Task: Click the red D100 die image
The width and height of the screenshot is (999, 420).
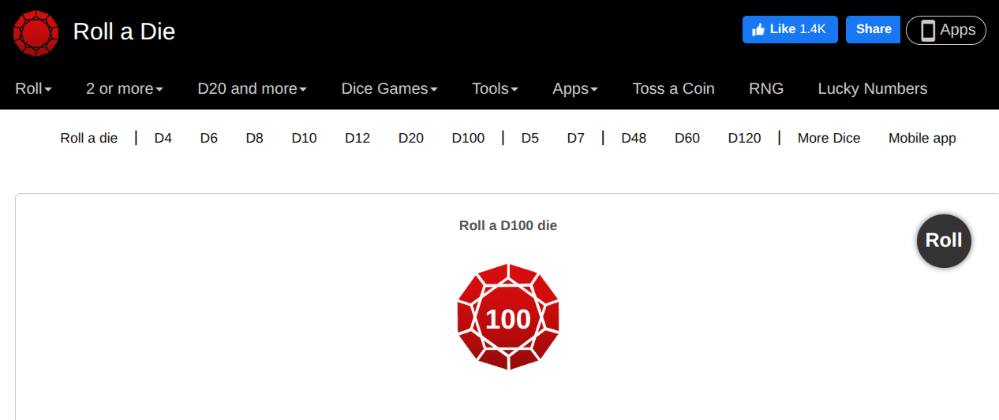Action: [x=508, y=317]
